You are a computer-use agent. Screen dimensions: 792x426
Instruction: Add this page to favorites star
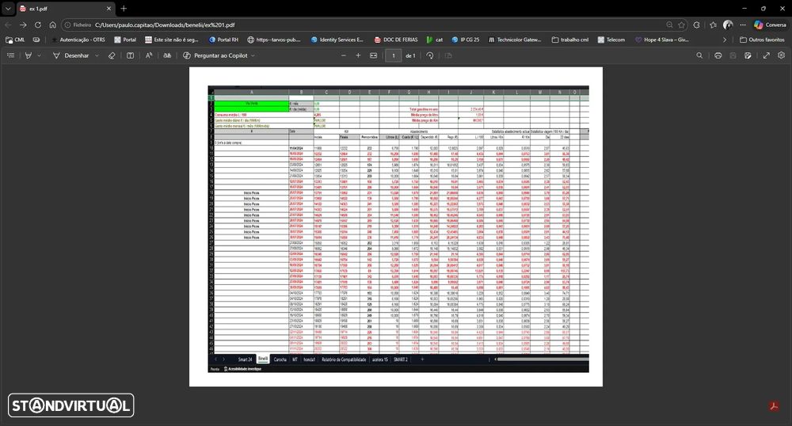[682, 25]
